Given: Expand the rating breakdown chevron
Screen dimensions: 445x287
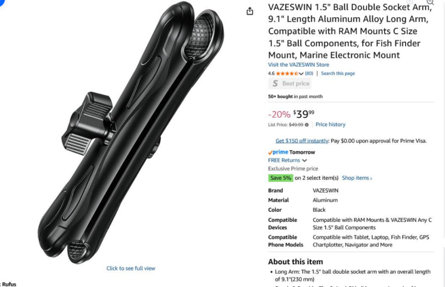Looking at the screenshot, I should point(301,74).
